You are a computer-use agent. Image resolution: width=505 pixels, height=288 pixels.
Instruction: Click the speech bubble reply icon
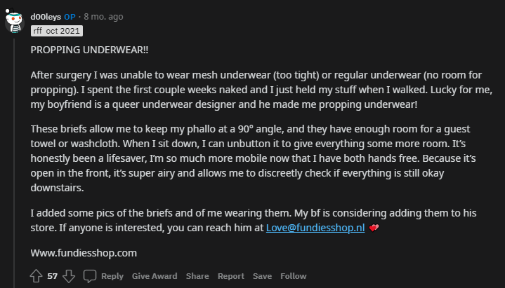pos(90,276)
